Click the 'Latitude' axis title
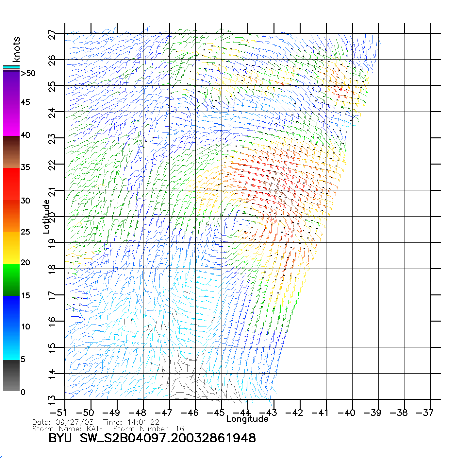The image size is (464, 458). pos(46,217)
